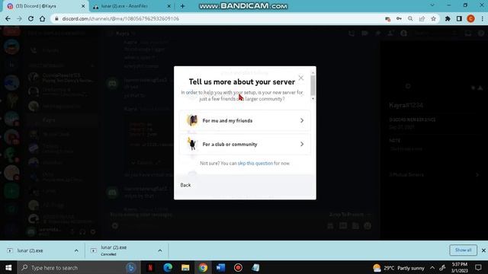Open the notification center
Screen dimensions: 488x274
[478, 267]
